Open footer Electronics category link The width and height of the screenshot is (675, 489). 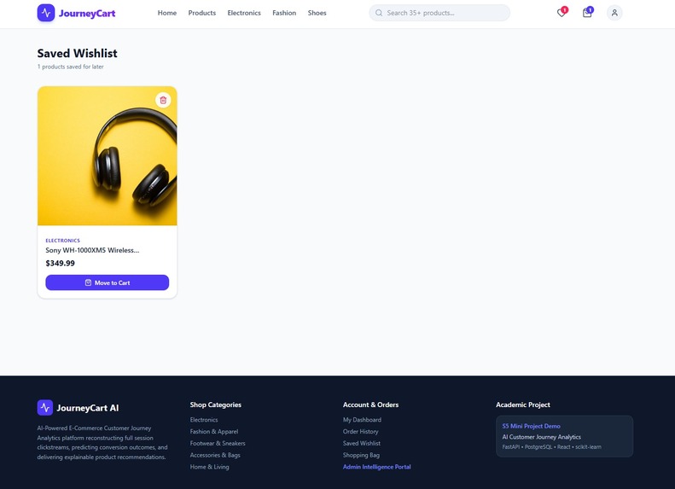[x=204, y=420]
